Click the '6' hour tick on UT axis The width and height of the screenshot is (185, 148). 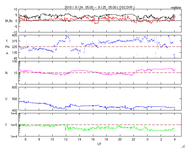coord(25,140)
